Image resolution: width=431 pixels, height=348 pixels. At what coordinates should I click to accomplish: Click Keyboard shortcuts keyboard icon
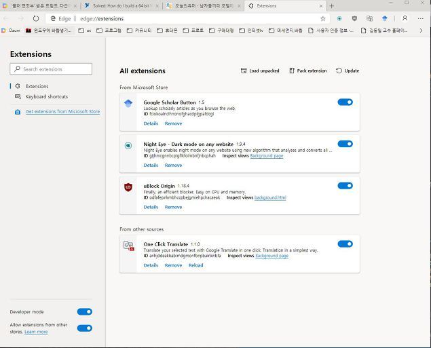click(18, 96)
